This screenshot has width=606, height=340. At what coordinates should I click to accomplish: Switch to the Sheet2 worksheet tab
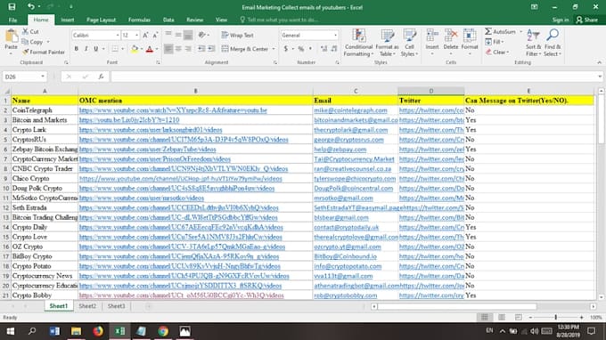(87, 306)
